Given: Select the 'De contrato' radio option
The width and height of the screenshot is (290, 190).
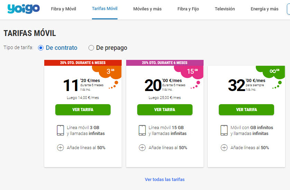Looking at the screenshot, I should (41, 48).
